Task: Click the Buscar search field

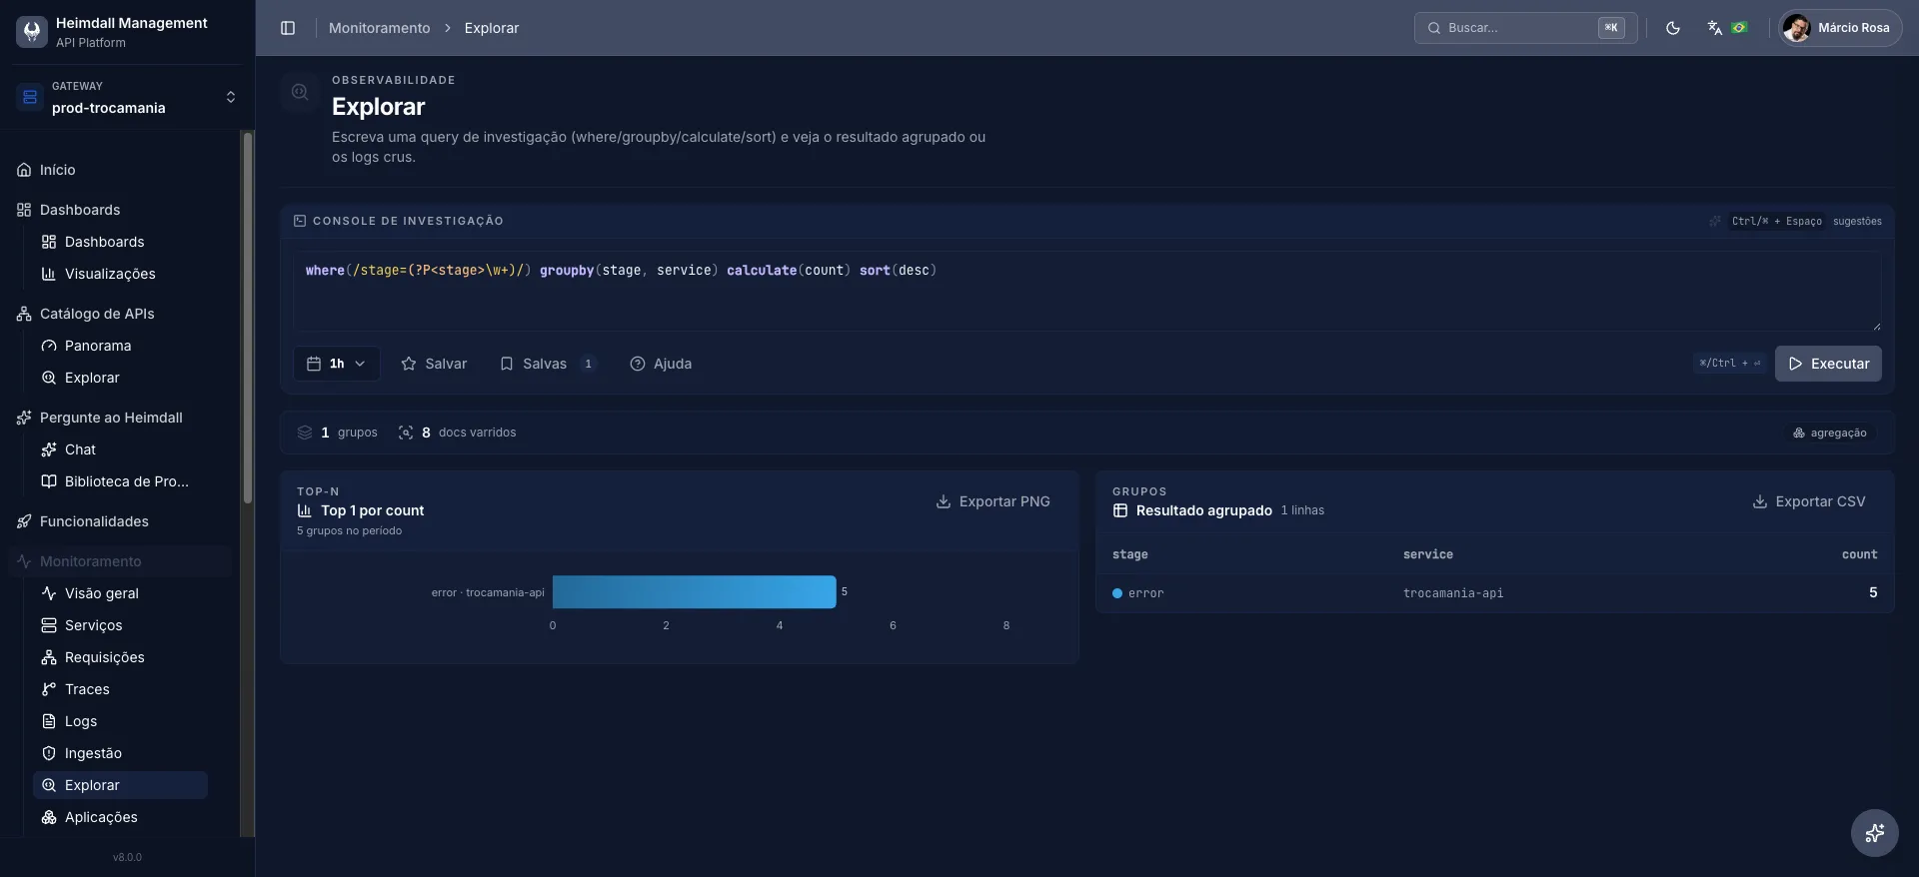Action: pos(1525,28)
